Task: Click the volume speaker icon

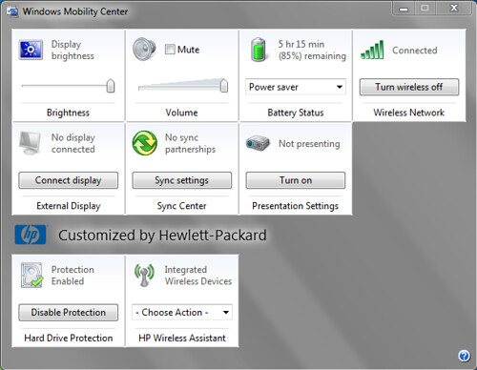Action: point(145,50)
